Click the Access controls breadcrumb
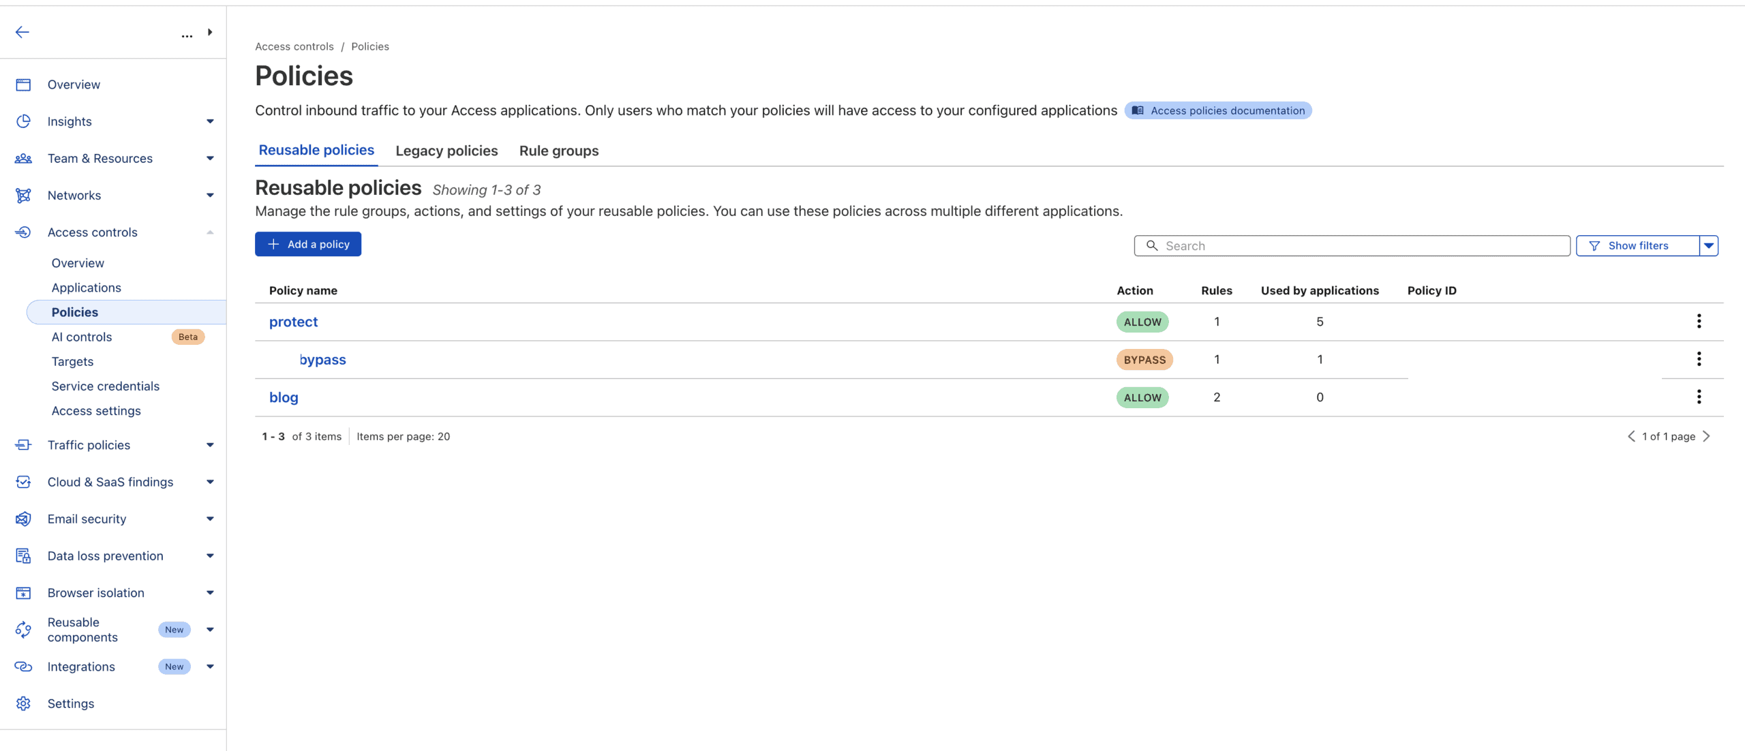The height and width of the screenshot is (751, 1745). coord(294,46)
